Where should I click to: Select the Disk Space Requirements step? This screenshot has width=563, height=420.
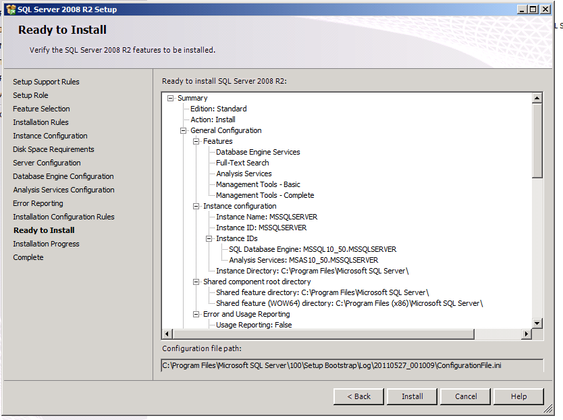tap(53, 149)
